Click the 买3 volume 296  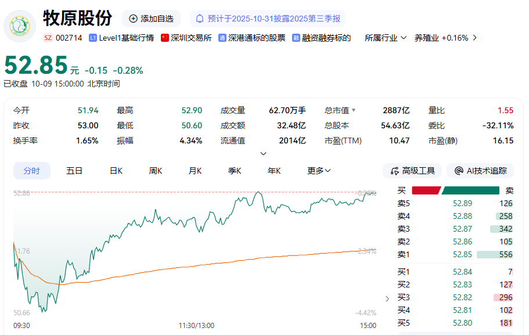[506, 298]
